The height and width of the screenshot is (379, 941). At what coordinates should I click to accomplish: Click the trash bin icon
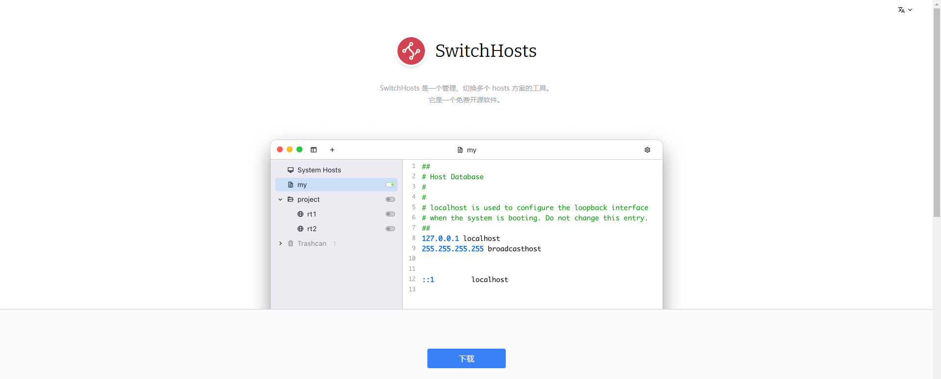(291, 243)
